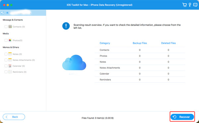The height and width of the screenshot is (123, 199).
Task: Click the Category column header
Action: (x=105, y=43)
